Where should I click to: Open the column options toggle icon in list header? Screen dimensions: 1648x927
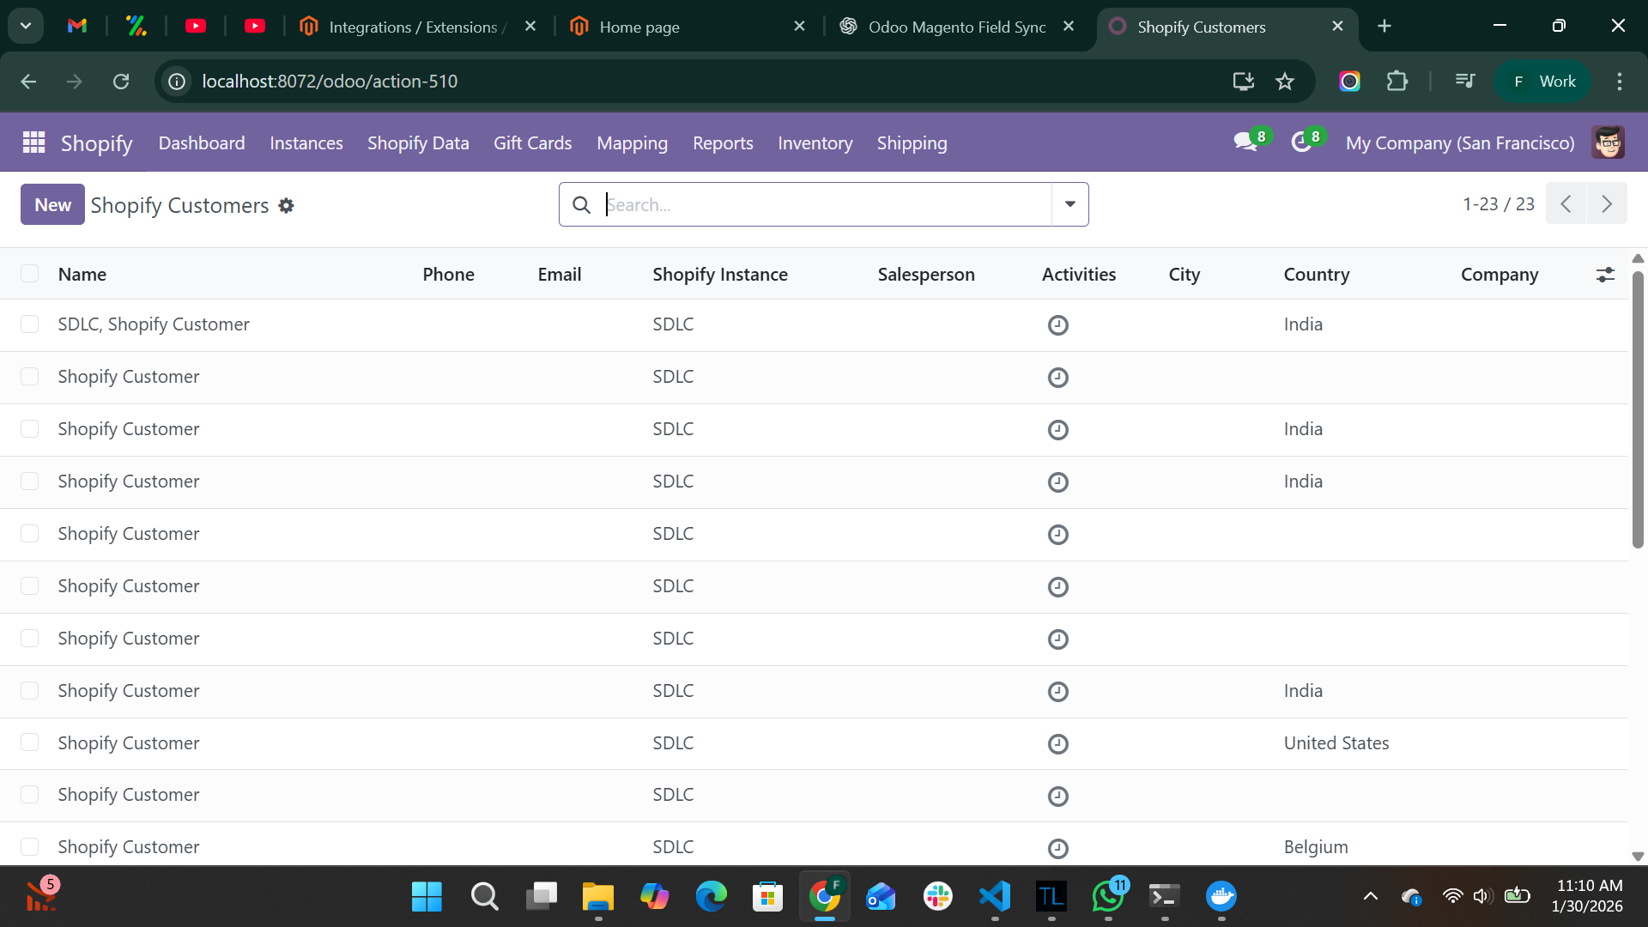tap(1606, 274)
